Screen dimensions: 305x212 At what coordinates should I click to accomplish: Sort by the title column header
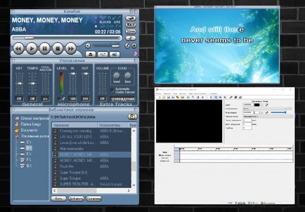pos(75,125)
